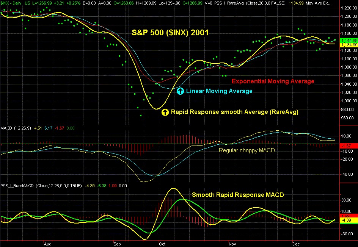The image size is (358, 247).
Task: Click the "-10.00" MACD axis label
Action: 347,151
